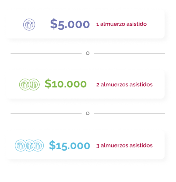This screenshot has height=182, width=176.
Task: Click the green double plate cutlery icon
Action: 29,84
